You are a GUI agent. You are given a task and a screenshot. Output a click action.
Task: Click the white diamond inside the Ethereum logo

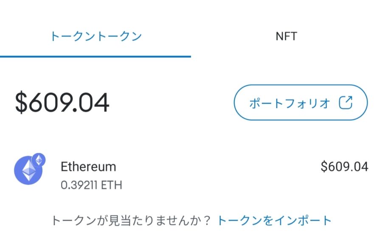click(x=28, y=172)
